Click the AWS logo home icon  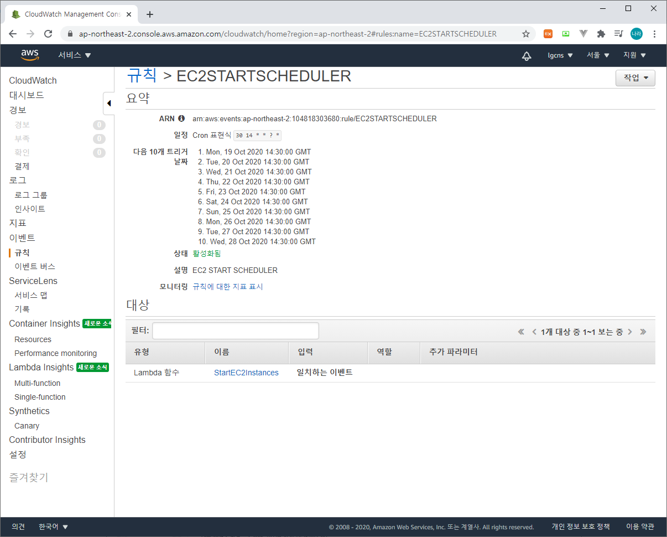coord(30,55)
